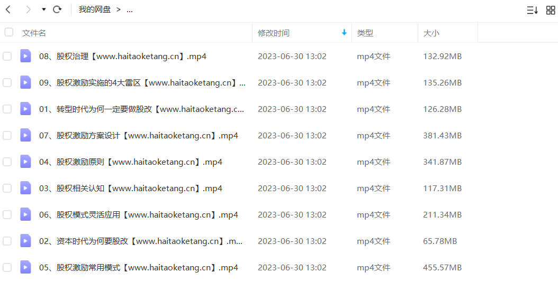Go forward with the navigation arrow
The image size is (558, 301).
(x=28, y=10)
